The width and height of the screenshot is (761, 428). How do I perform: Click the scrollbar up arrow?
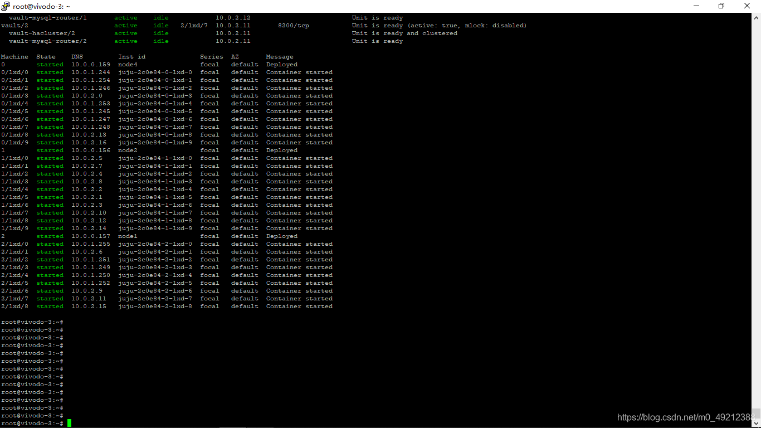click(x=756, y=17)
